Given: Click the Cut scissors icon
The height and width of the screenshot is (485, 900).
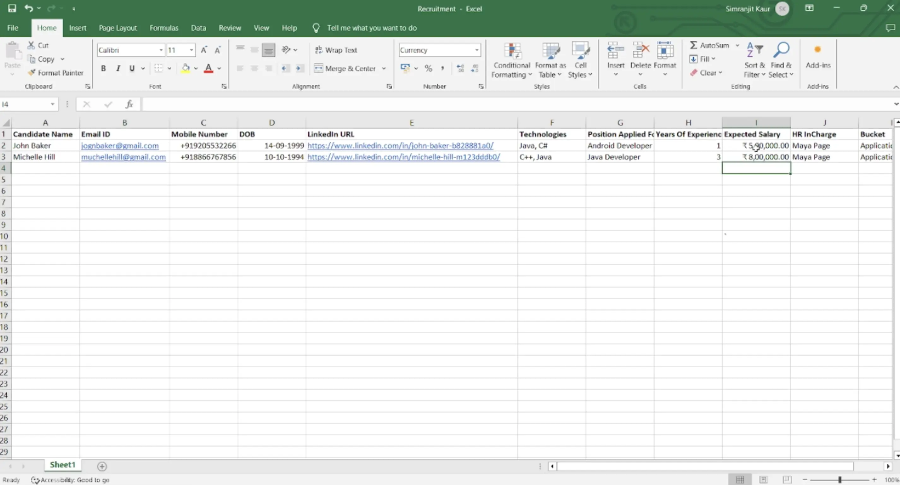Looking at the screenshot, I should tap(31, 45).
